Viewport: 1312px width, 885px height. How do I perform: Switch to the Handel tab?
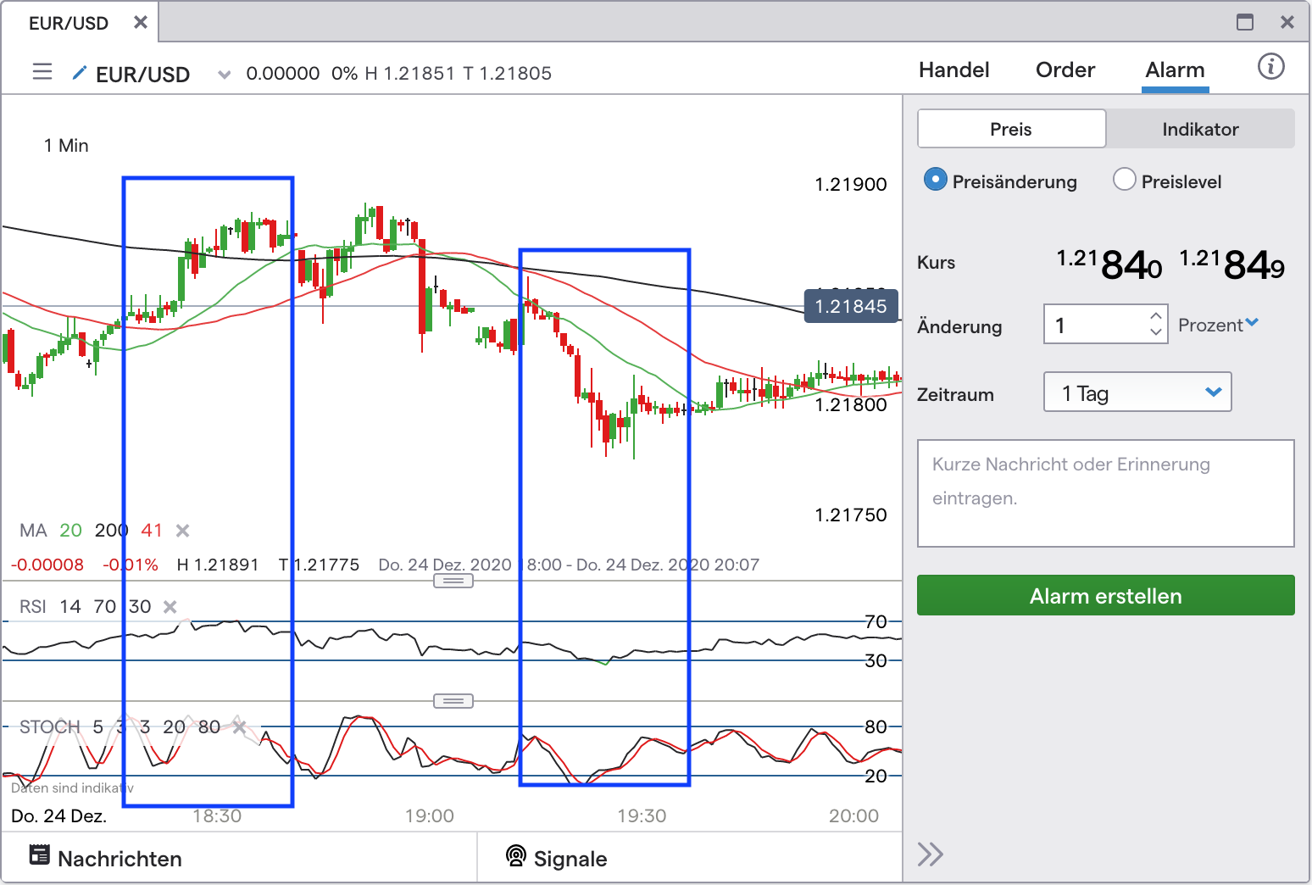pyautogui.click(x=953, y=70)
